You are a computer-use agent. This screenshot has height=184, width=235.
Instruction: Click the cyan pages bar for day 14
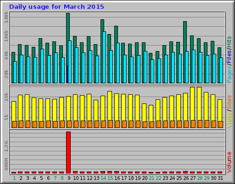tap(104, 57)
